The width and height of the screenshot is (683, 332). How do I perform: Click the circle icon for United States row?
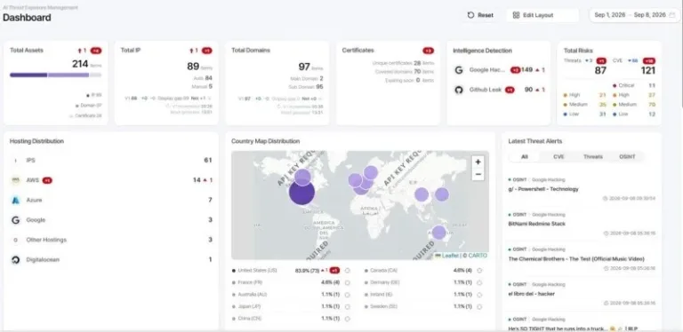(x=347, y=270)
